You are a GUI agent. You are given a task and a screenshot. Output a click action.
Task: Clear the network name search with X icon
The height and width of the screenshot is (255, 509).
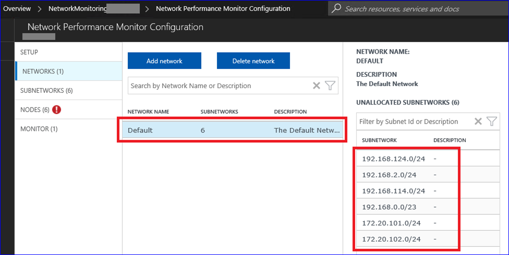316,86
